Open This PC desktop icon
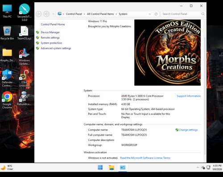The width and height of the screenshot is (223, 177). pyautogui.click(x=7, y=11)
